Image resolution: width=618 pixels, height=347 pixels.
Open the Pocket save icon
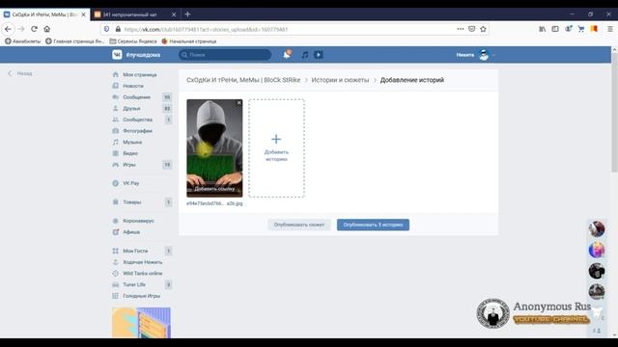pyautogui.click(x=472, y=29)
